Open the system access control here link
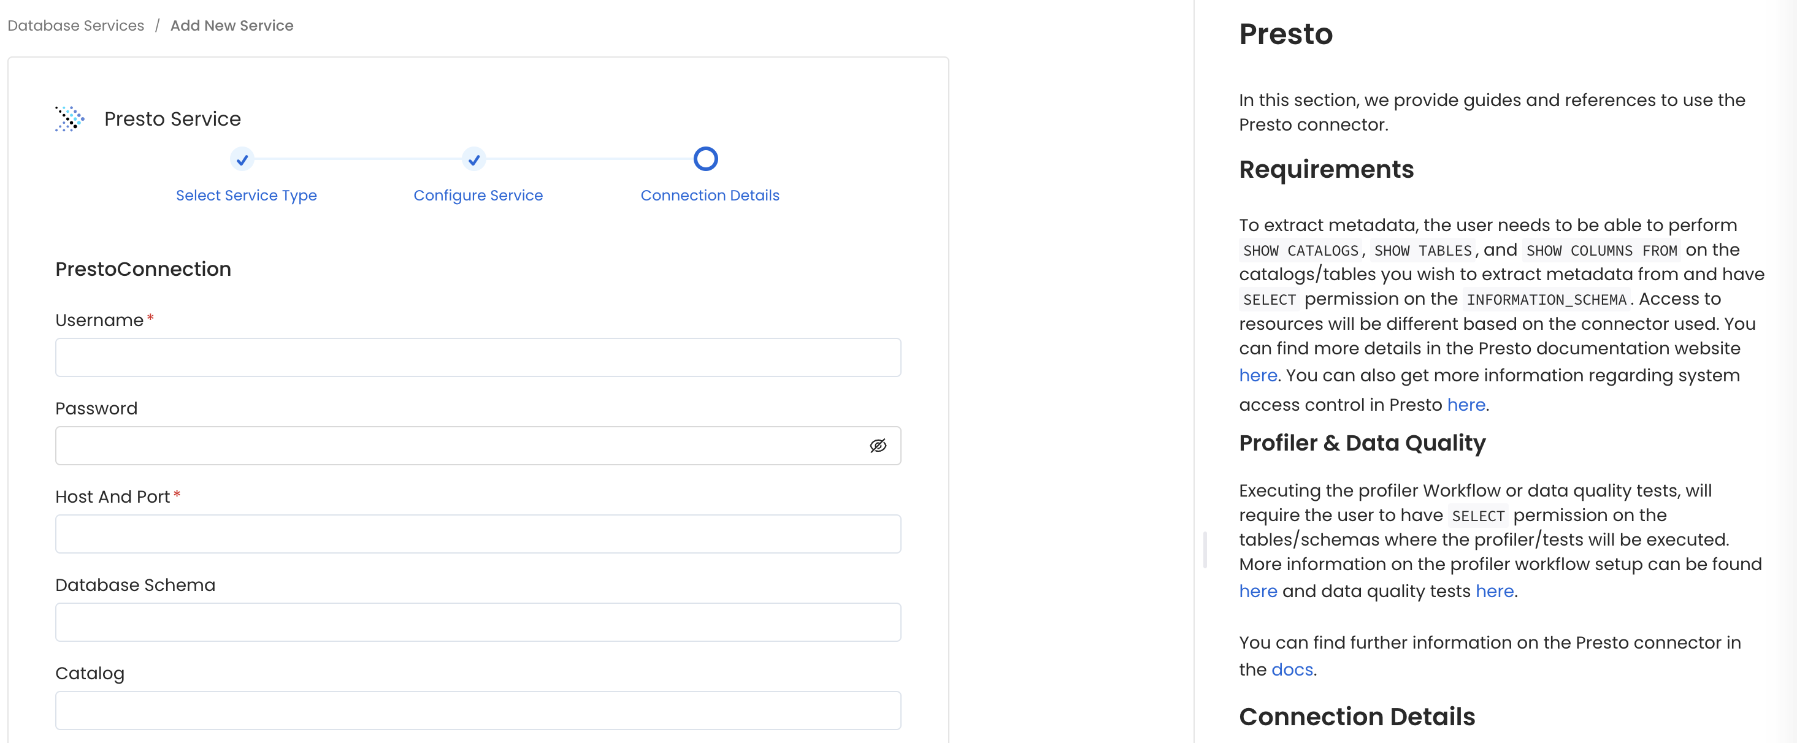Screen dimensions: 1797x743 [x=1465, y=404]
